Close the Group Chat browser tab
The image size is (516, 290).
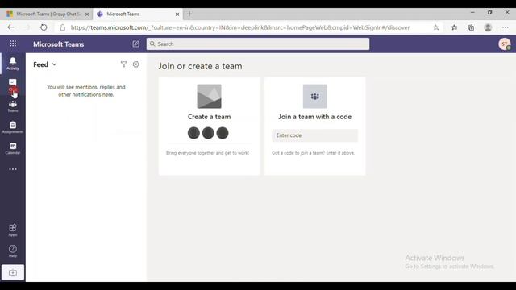pos(87,14)
